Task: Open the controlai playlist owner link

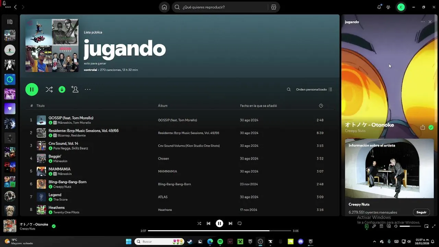Action: pos(90,70)
